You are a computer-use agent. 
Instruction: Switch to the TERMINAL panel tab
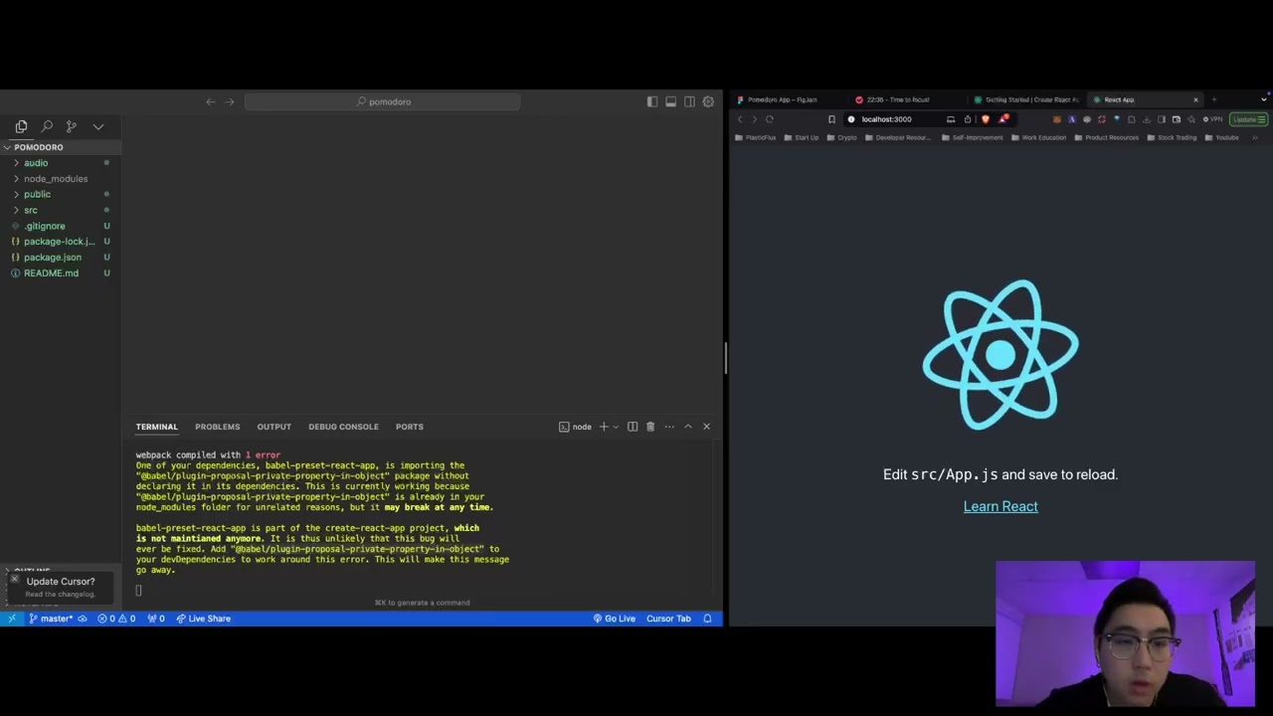157,427
